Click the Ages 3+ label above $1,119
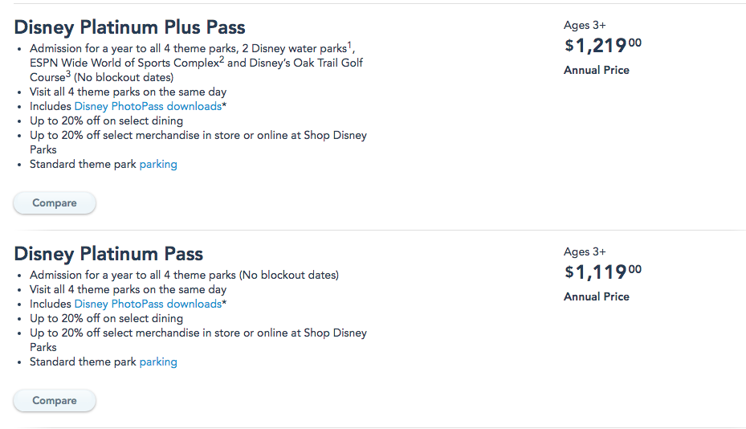Screen dimensions: 746x429 click(x=585, y=251)
